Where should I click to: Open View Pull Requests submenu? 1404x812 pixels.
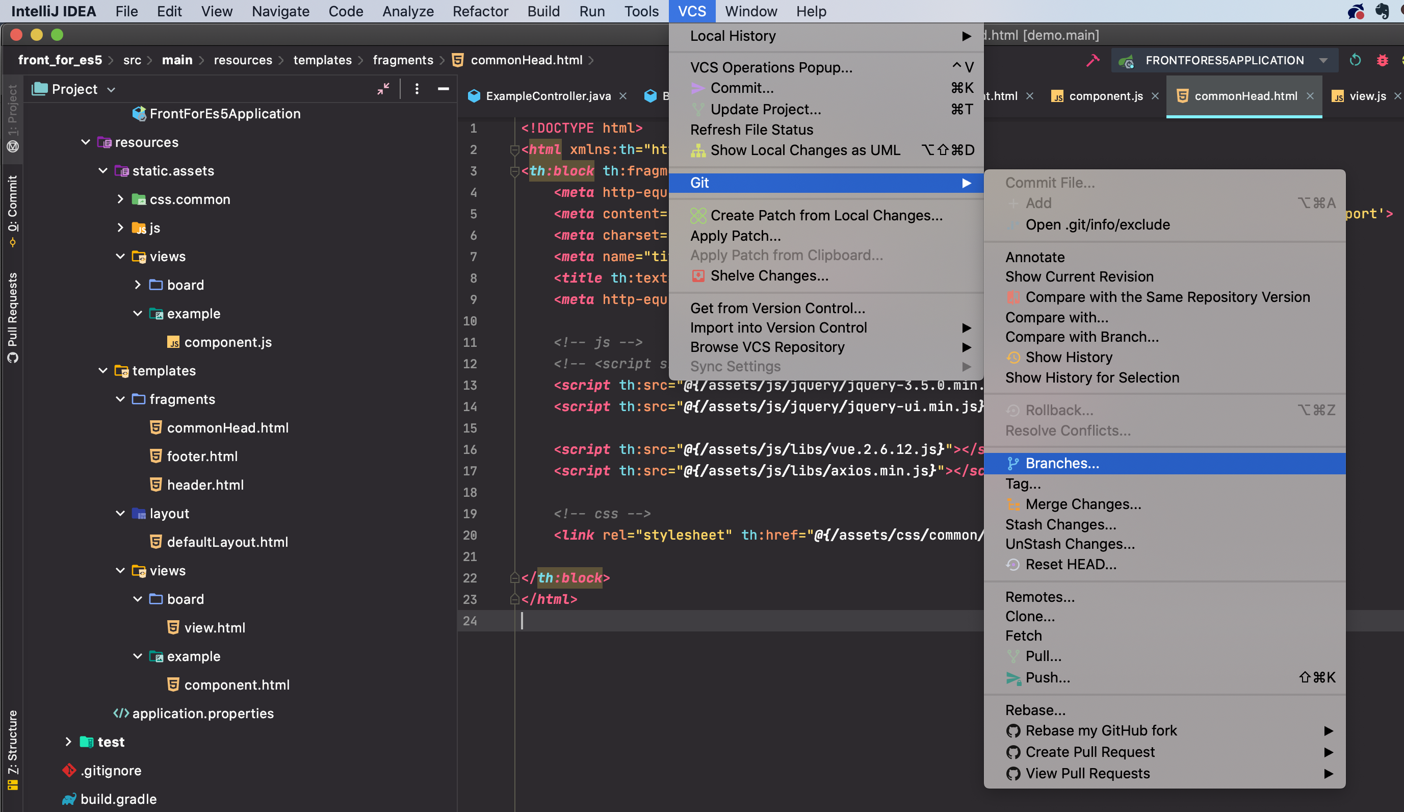(x=1164, y=773)
